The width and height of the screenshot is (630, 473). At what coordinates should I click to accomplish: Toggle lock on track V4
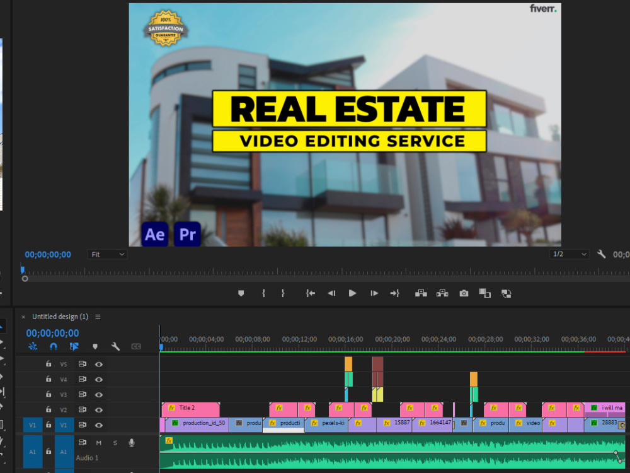(49, 379)
